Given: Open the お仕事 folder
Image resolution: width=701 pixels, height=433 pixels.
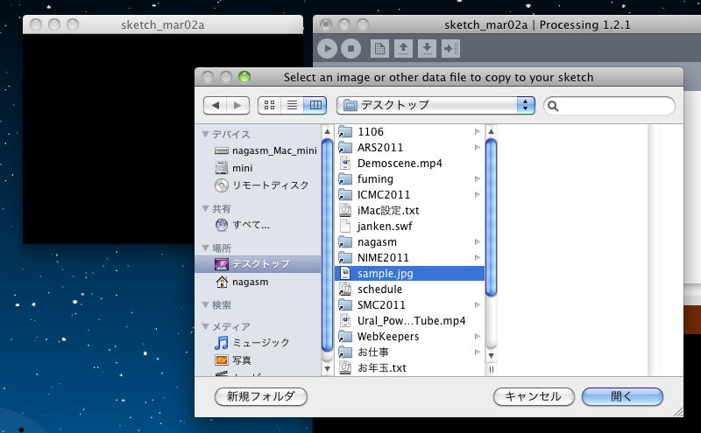Looking at the screenshot, I should coord(409,353).
